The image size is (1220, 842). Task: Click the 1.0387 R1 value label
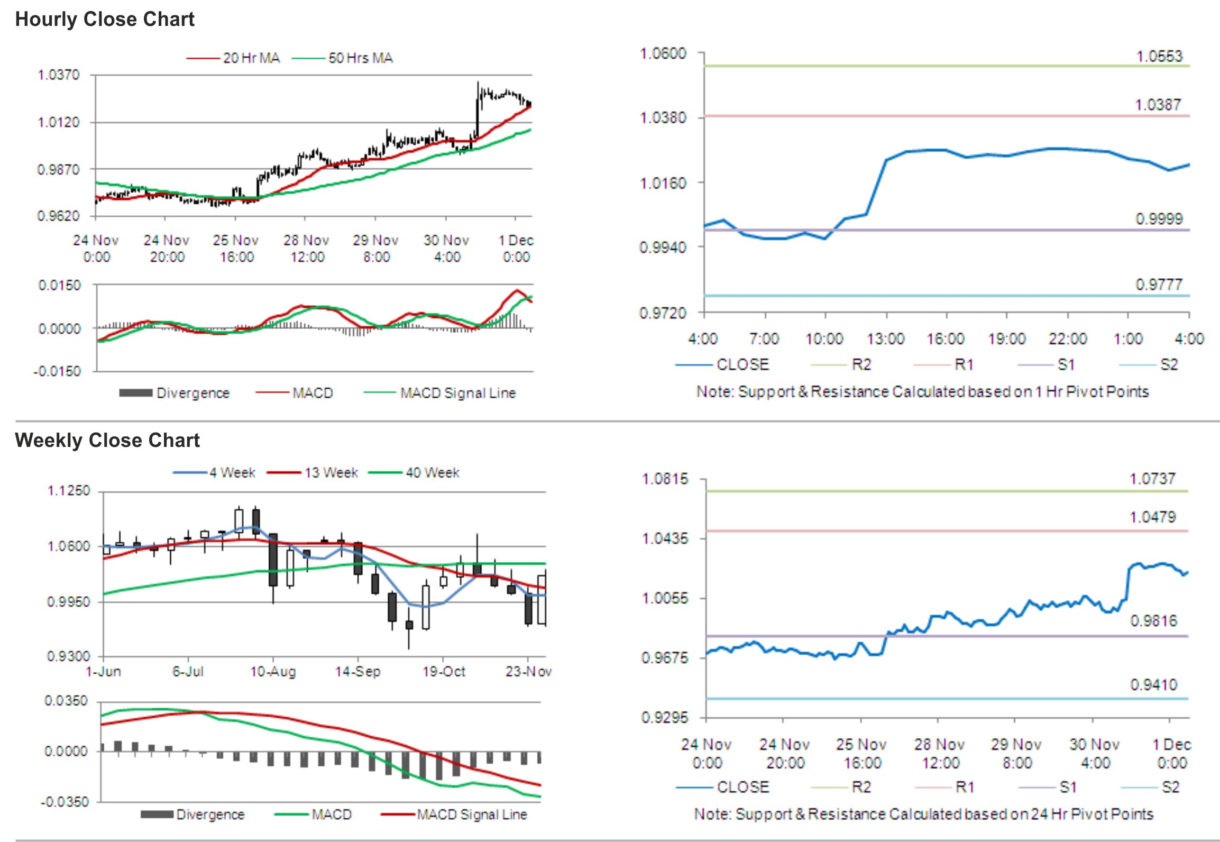tap(1158, 105)
